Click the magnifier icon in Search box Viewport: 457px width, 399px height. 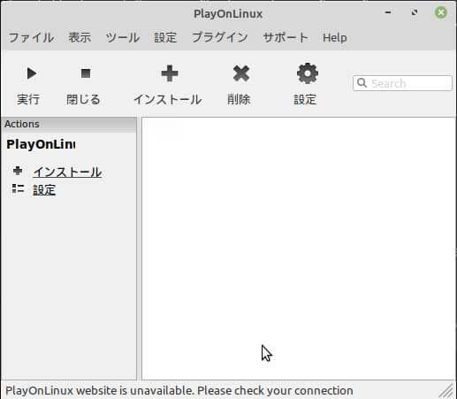(x=362, y=83)
